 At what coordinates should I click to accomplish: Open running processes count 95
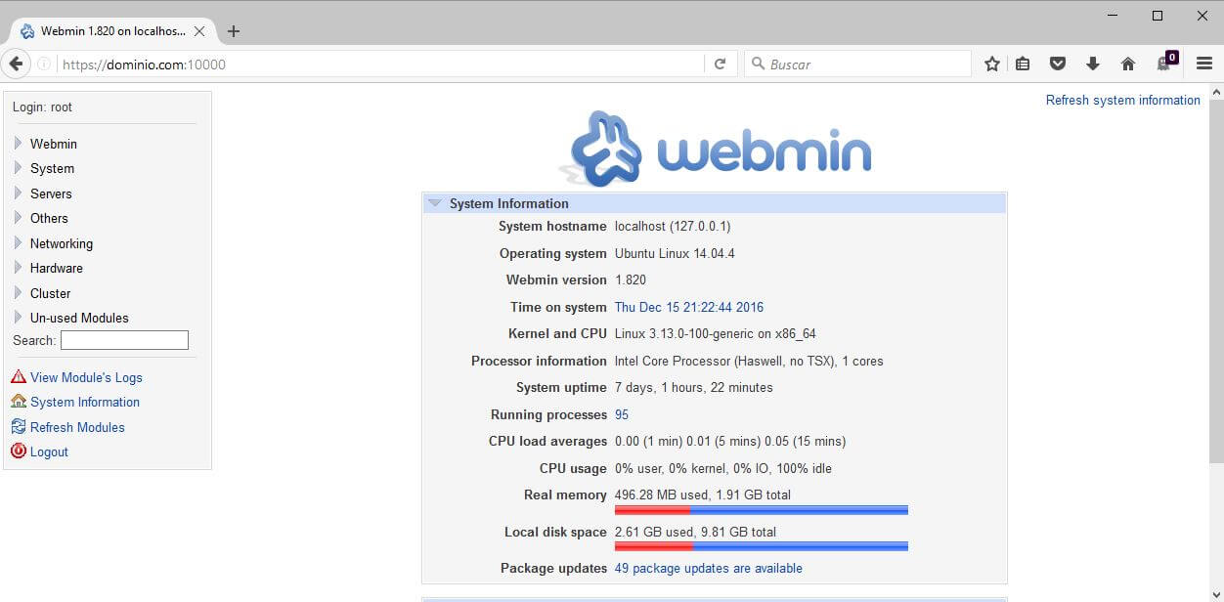tap(622, 414)
